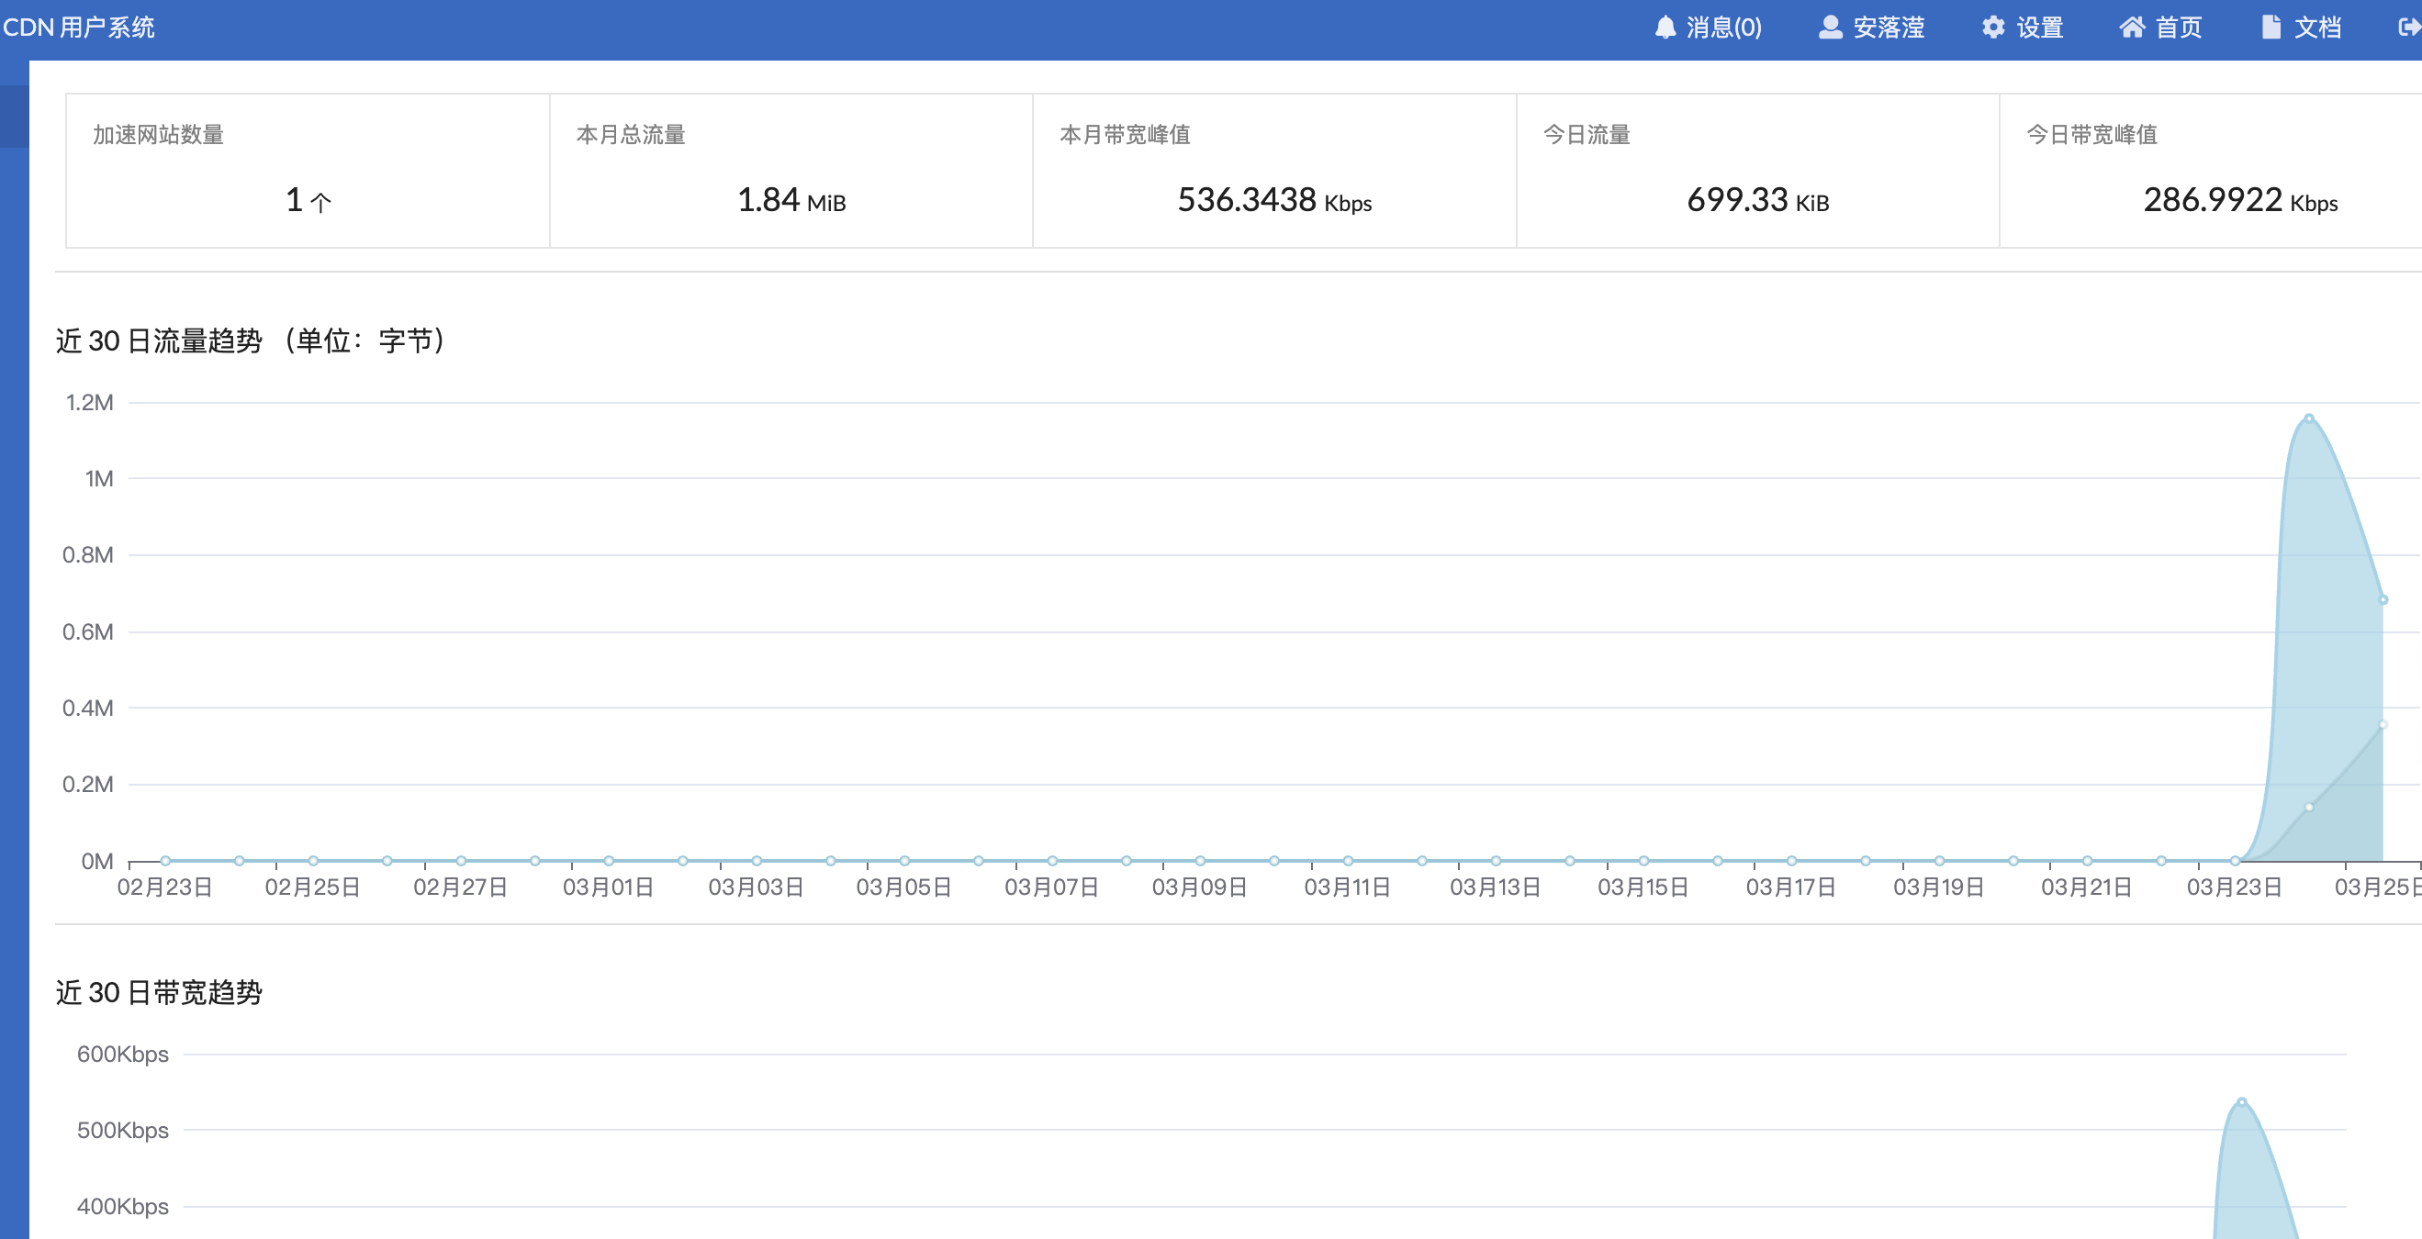This screenshot has width=2422, height=1239.
Task: Click the CDN 用户系统 title
Action: tap(82, 28)
